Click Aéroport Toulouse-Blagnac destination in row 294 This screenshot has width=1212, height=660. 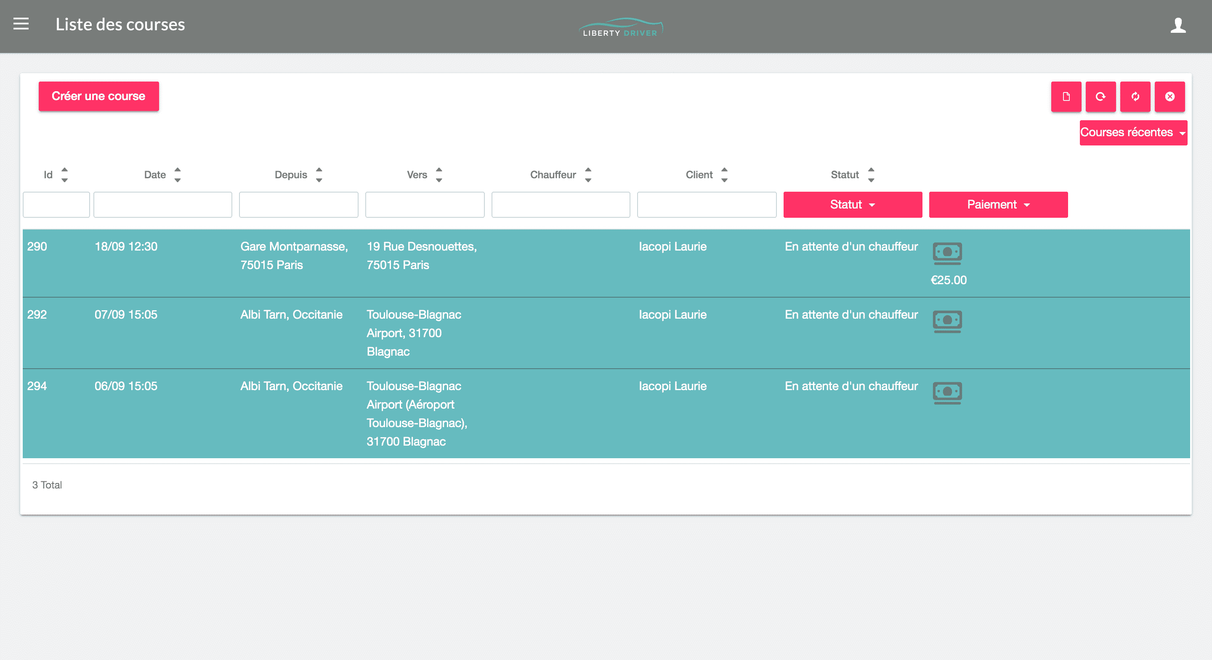pyautogui.click(x=417, y=414)
